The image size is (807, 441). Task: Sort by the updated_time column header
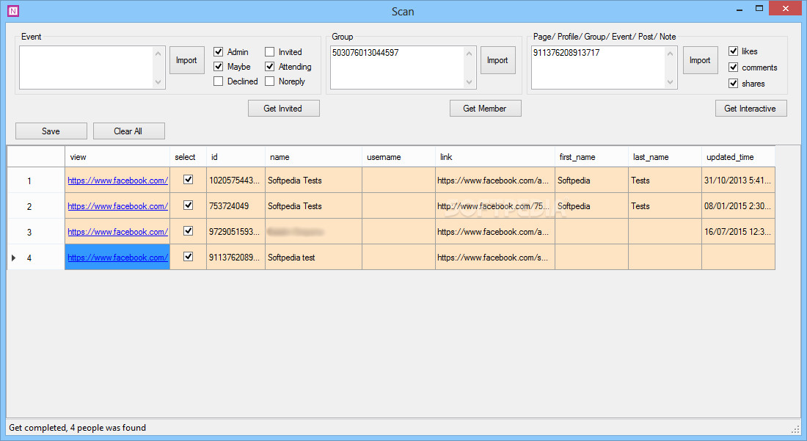pyautogui.click(x=738, y=157)
